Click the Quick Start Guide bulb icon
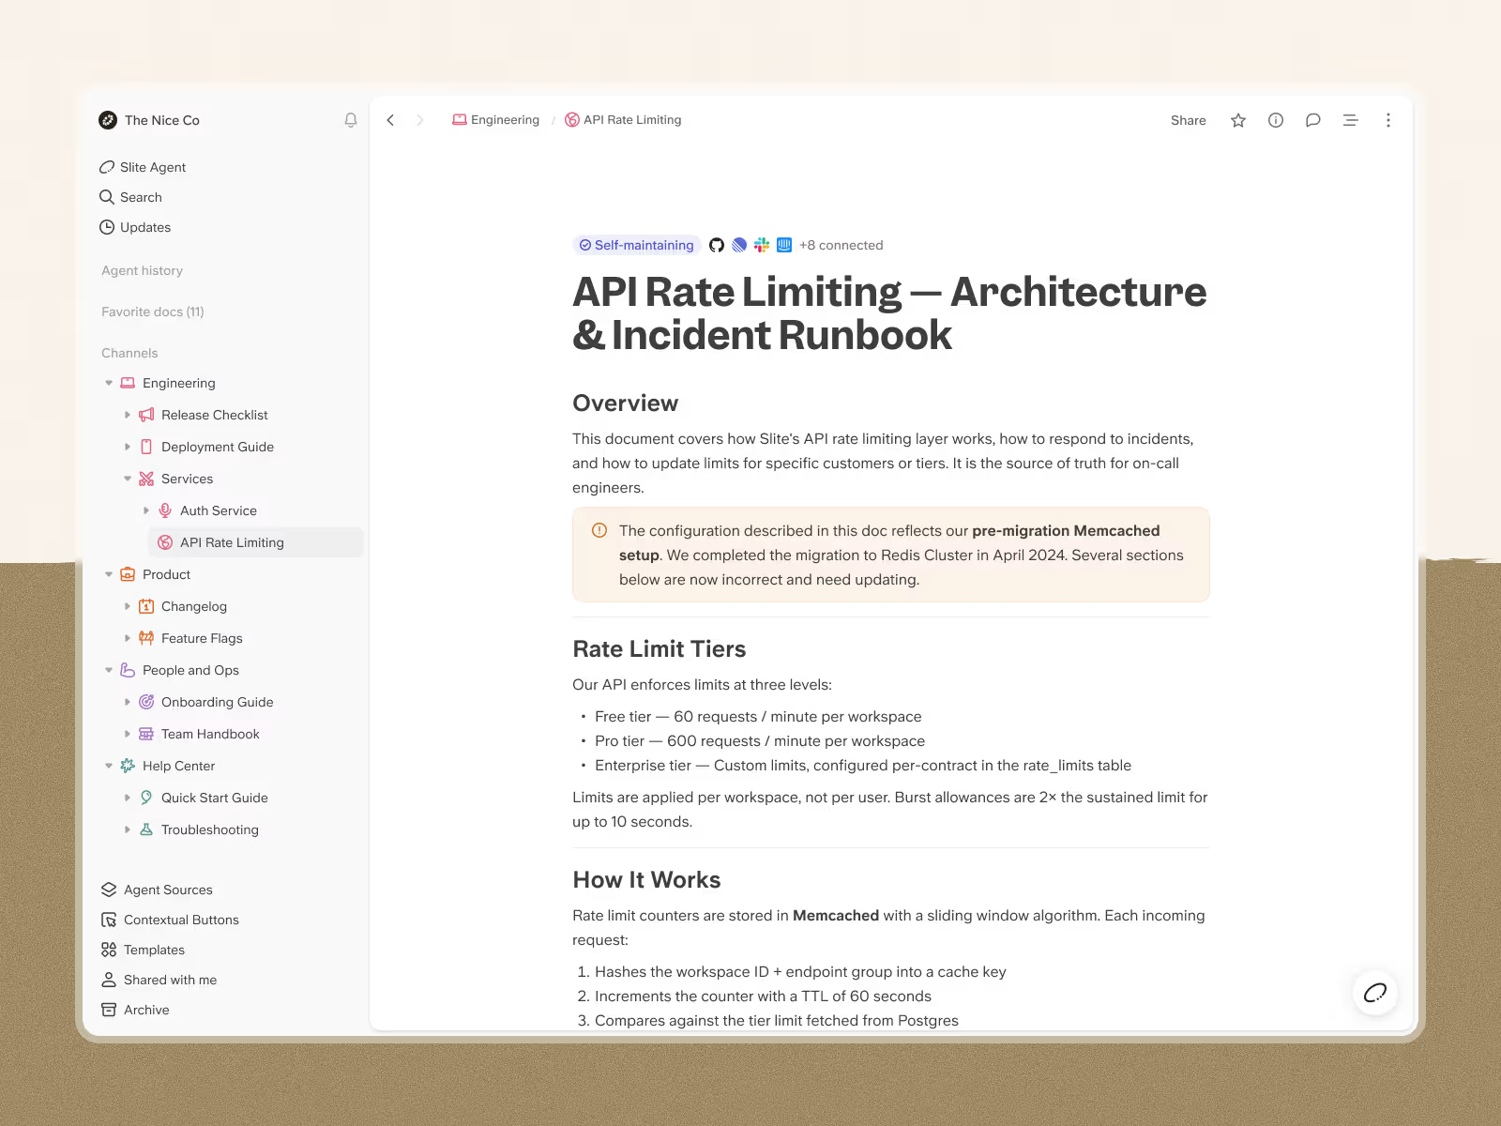1501x1126 pixels. 146,798
